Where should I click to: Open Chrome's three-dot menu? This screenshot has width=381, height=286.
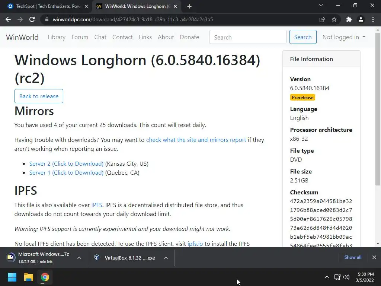(373, 19)
